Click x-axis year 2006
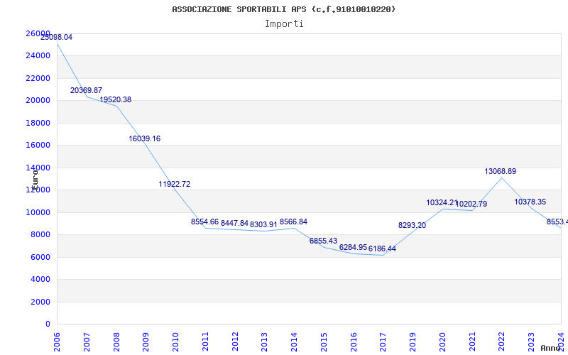Screen dimensions: 568x355 58,342
